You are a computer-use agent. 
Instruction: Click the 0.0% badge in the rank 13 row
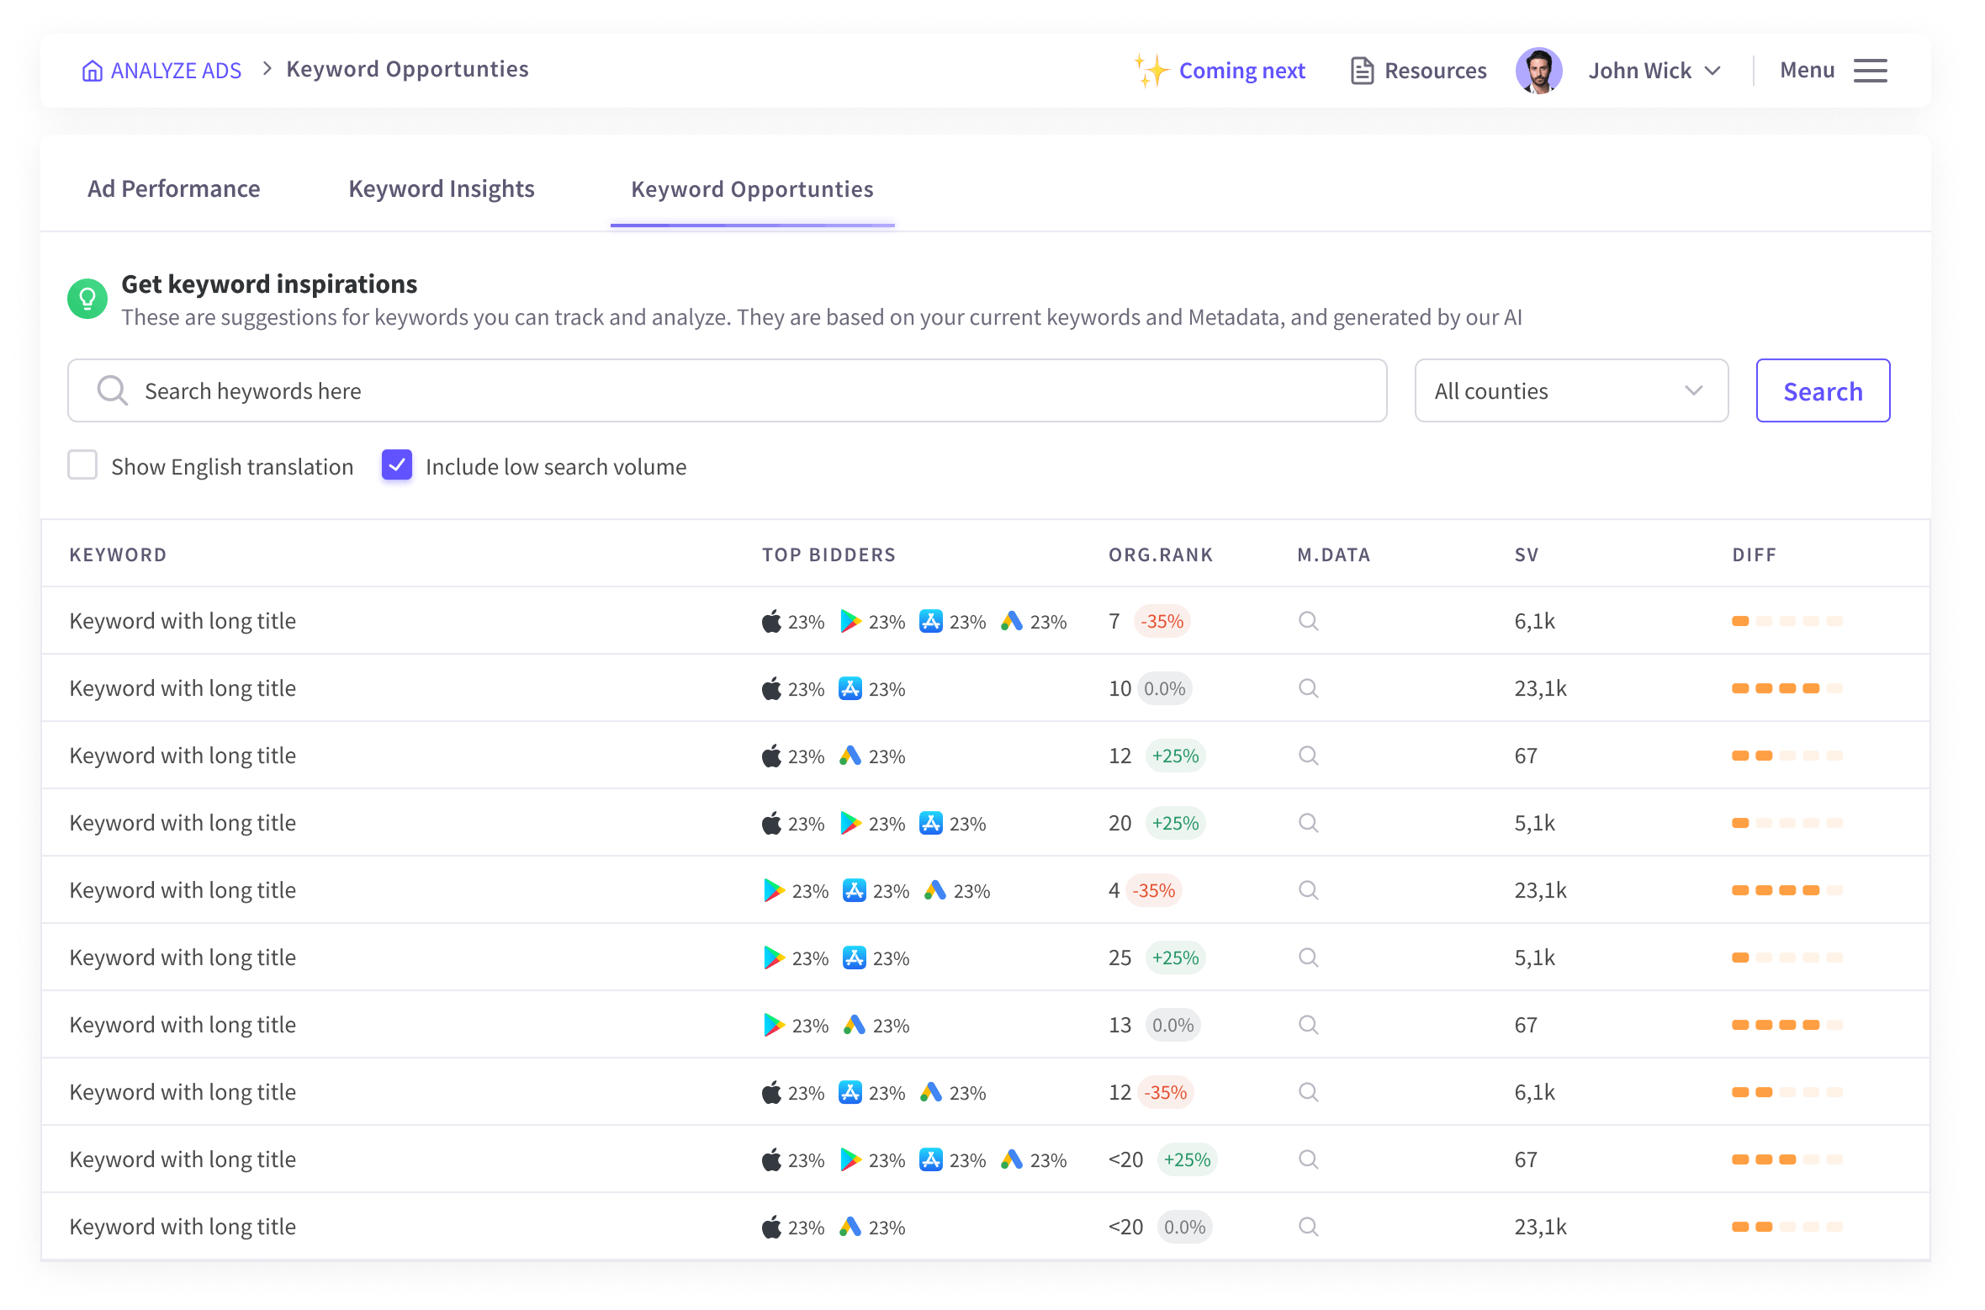(1173, 1025)
